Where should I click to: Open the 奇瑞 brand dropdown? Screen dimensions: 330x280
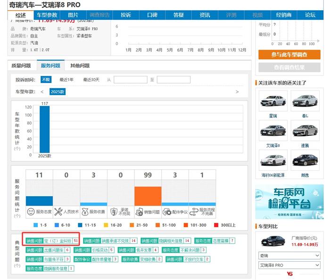[x=289, y=255]
